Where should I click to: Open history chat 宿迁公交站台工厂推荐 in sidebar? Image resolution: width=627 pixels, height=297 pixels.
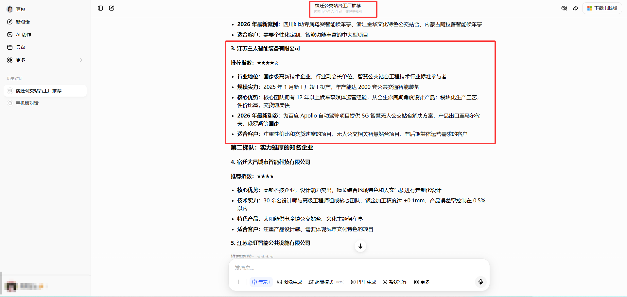point(45,91)
